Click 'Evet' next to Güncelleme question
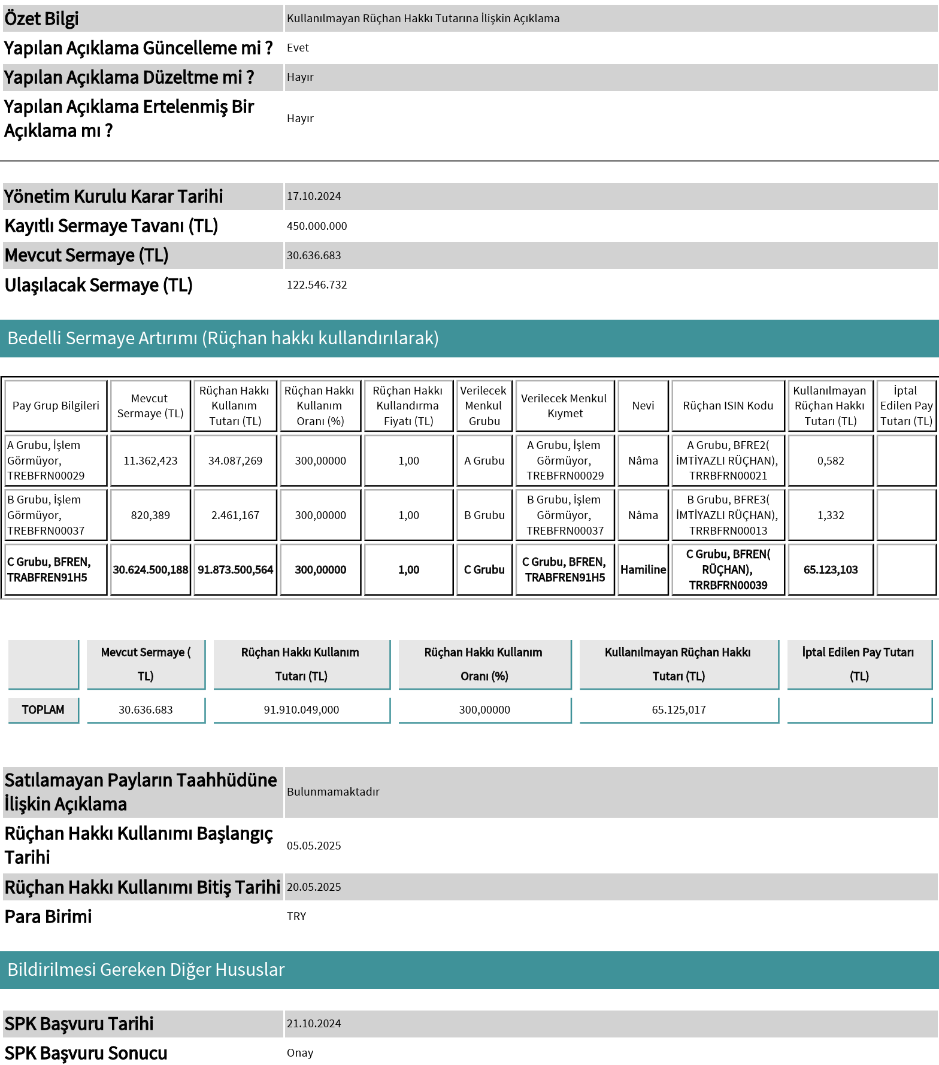 pyautogui.click(x=298, y=48)
